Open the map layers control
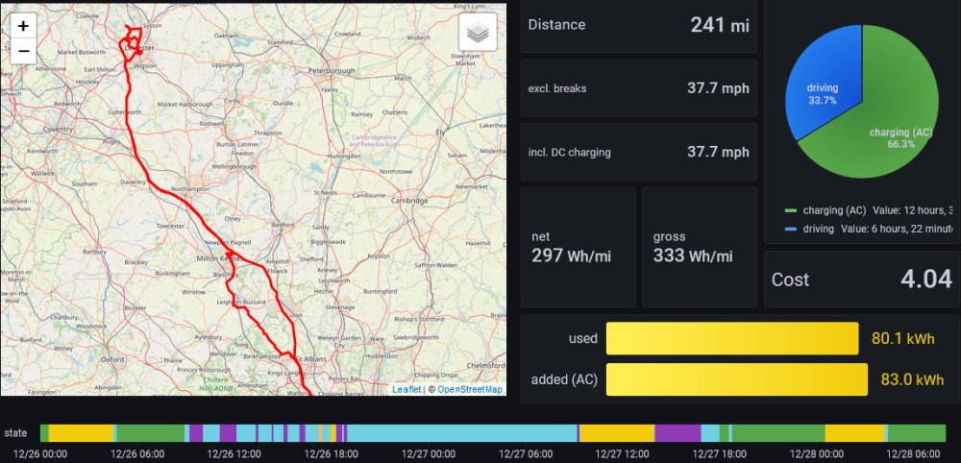This screenshot has height=463, width=961. [x=478, y=33]
